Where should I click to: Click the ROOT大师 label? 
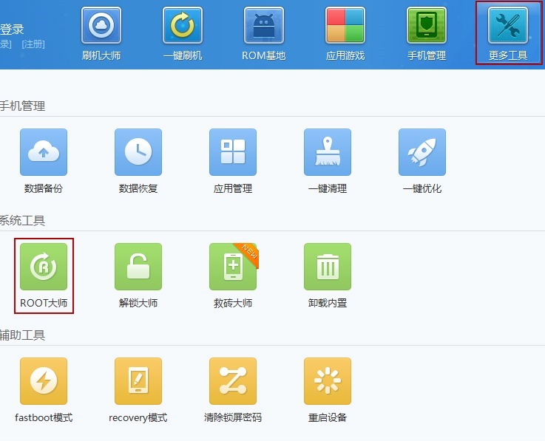pyautogui.click(x=44, y=303)
